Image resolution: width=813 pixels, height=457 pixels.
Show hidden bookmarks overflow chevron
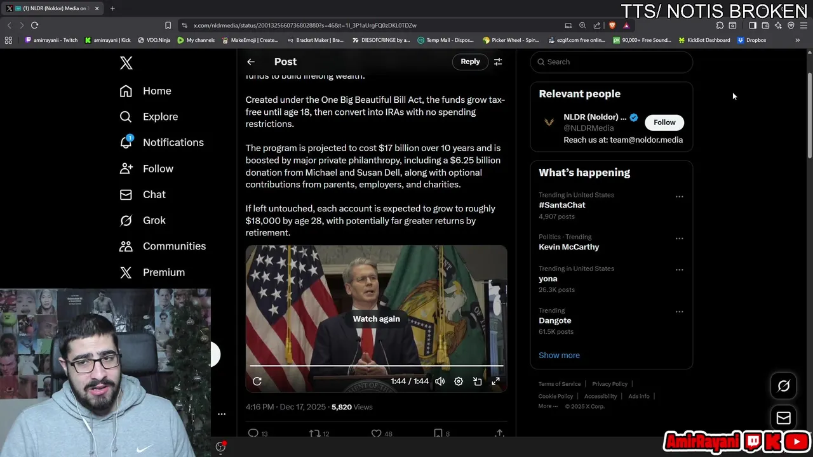[798, 40]
